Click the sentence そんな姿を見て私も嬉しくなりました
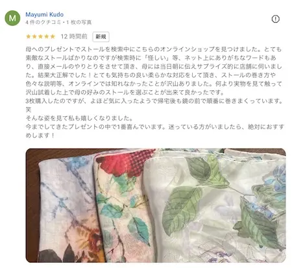The width and height of the screenshot is (292, 268). tap(79, 118)
